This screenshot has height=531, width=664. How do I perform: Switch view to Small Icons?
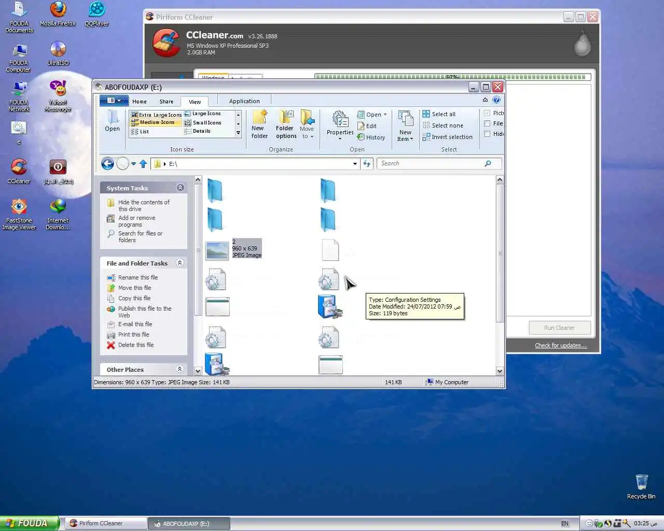pos(203,123)
